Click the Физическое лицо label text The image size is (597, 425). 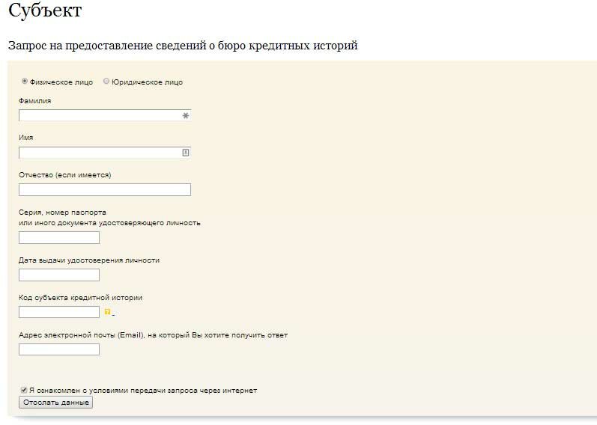pos(61,82)
